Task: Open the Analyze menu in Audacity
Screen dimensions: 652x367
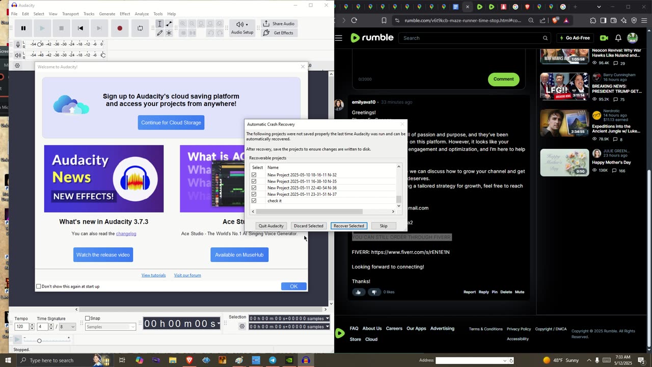Action: (142, 14)
